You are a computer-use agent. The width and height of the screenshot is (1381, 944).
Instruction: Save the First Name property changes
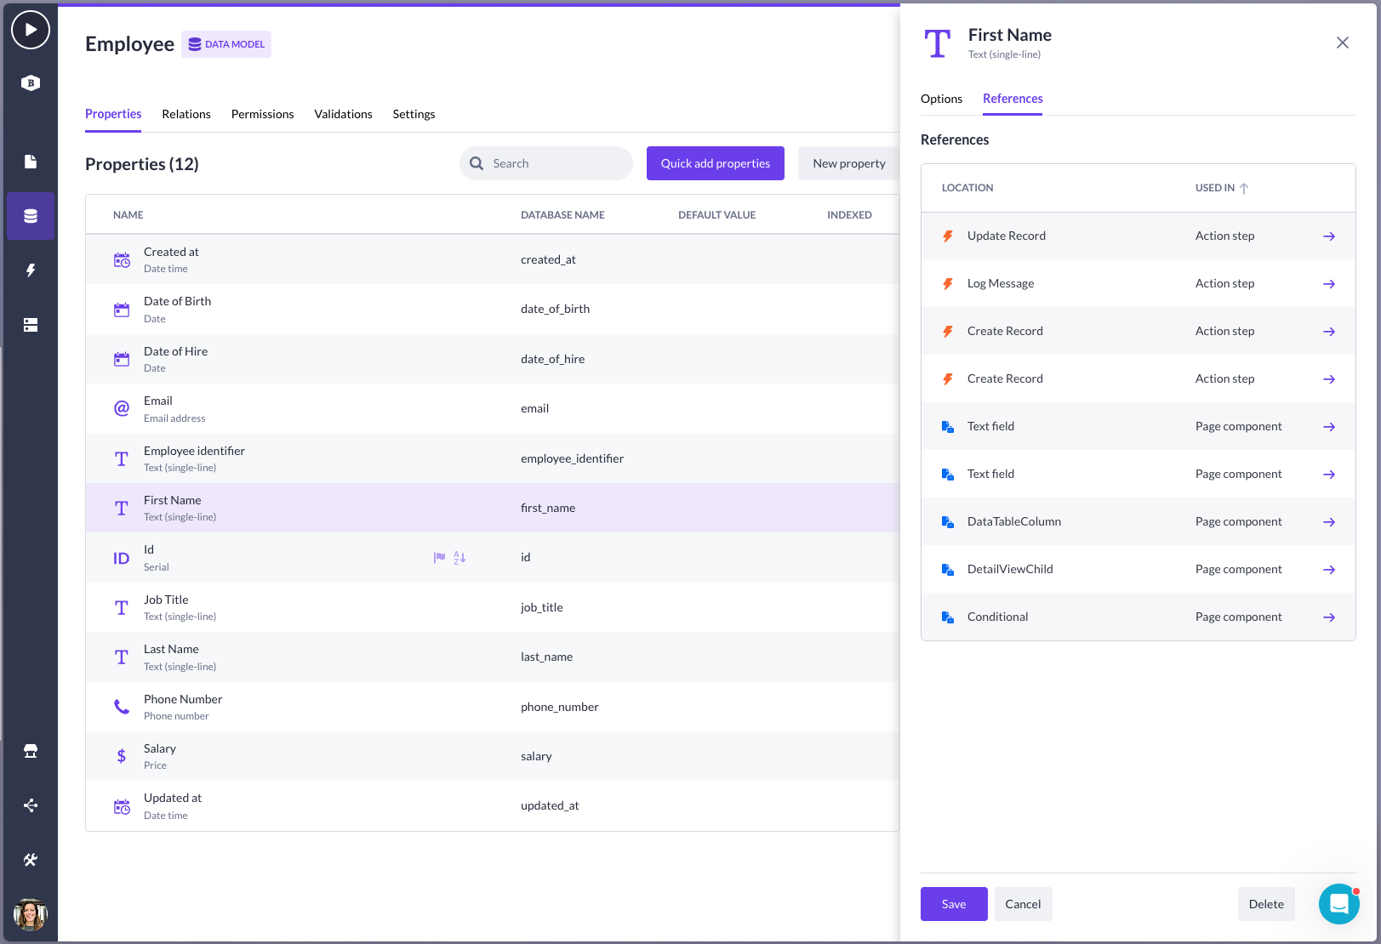coord(953,904)
